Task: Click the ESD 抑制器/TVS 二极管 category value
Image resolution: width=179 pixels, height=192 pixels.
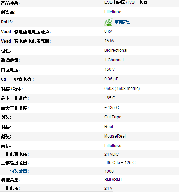Action: click(x=126, y=2)
